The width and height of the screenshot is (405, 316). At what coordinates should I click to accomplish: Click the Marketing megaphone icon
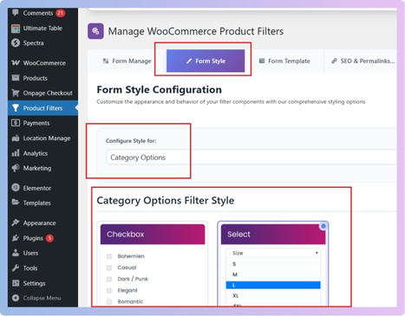(x=16, y=168)
